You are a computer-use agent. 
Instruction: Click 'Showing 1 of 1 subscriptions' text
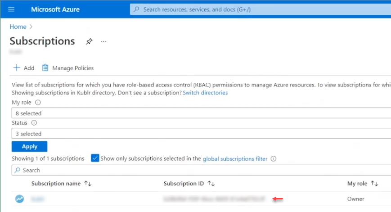(48, 158)
